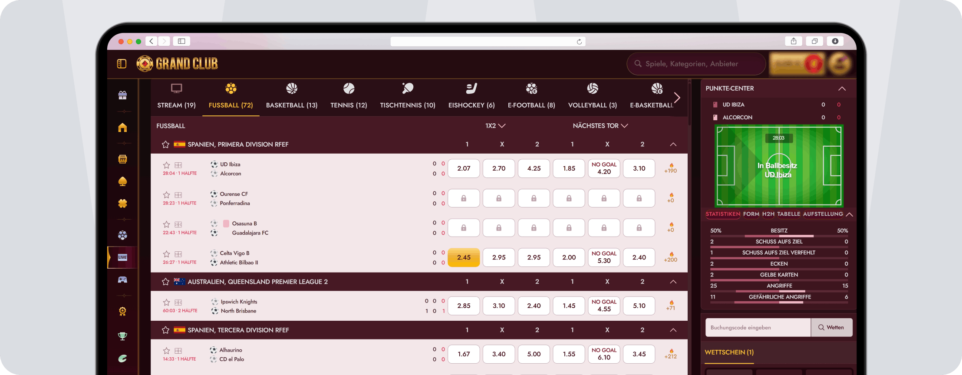This screenshot has width=962, height=375.
Task: Open match stats icon for Celta Vigo B
Action: (178, 254)
